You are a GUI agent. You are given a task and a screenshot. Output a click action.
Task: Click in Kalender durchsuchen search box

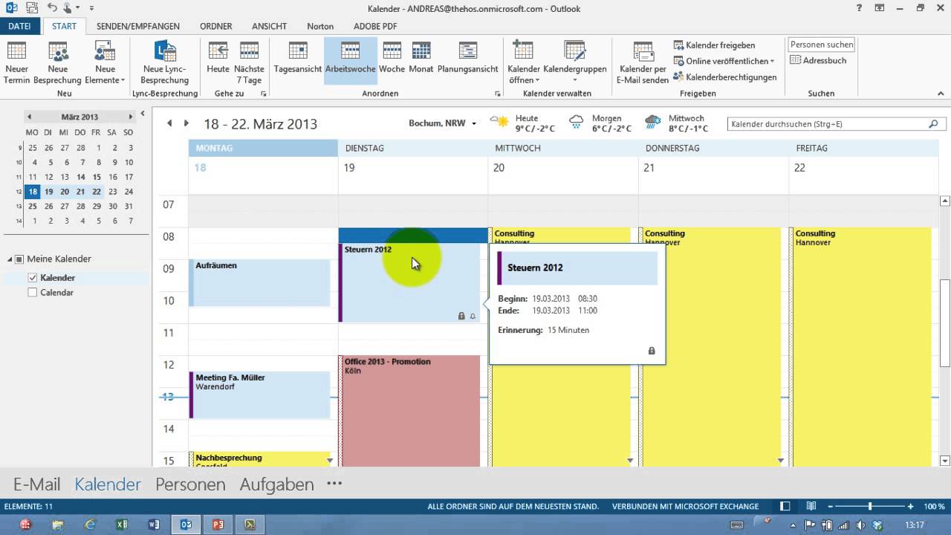pyautogui.click(x=826, y=124)
